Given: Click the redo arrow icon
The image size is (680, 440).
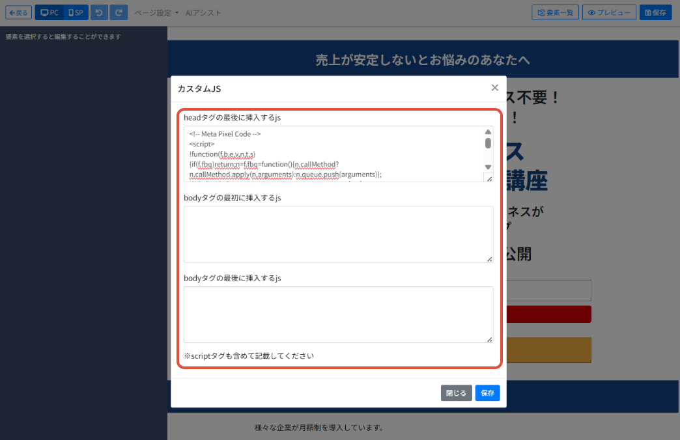Looking at the screenshot, I should pyautogui.click(x=119, y=12).
